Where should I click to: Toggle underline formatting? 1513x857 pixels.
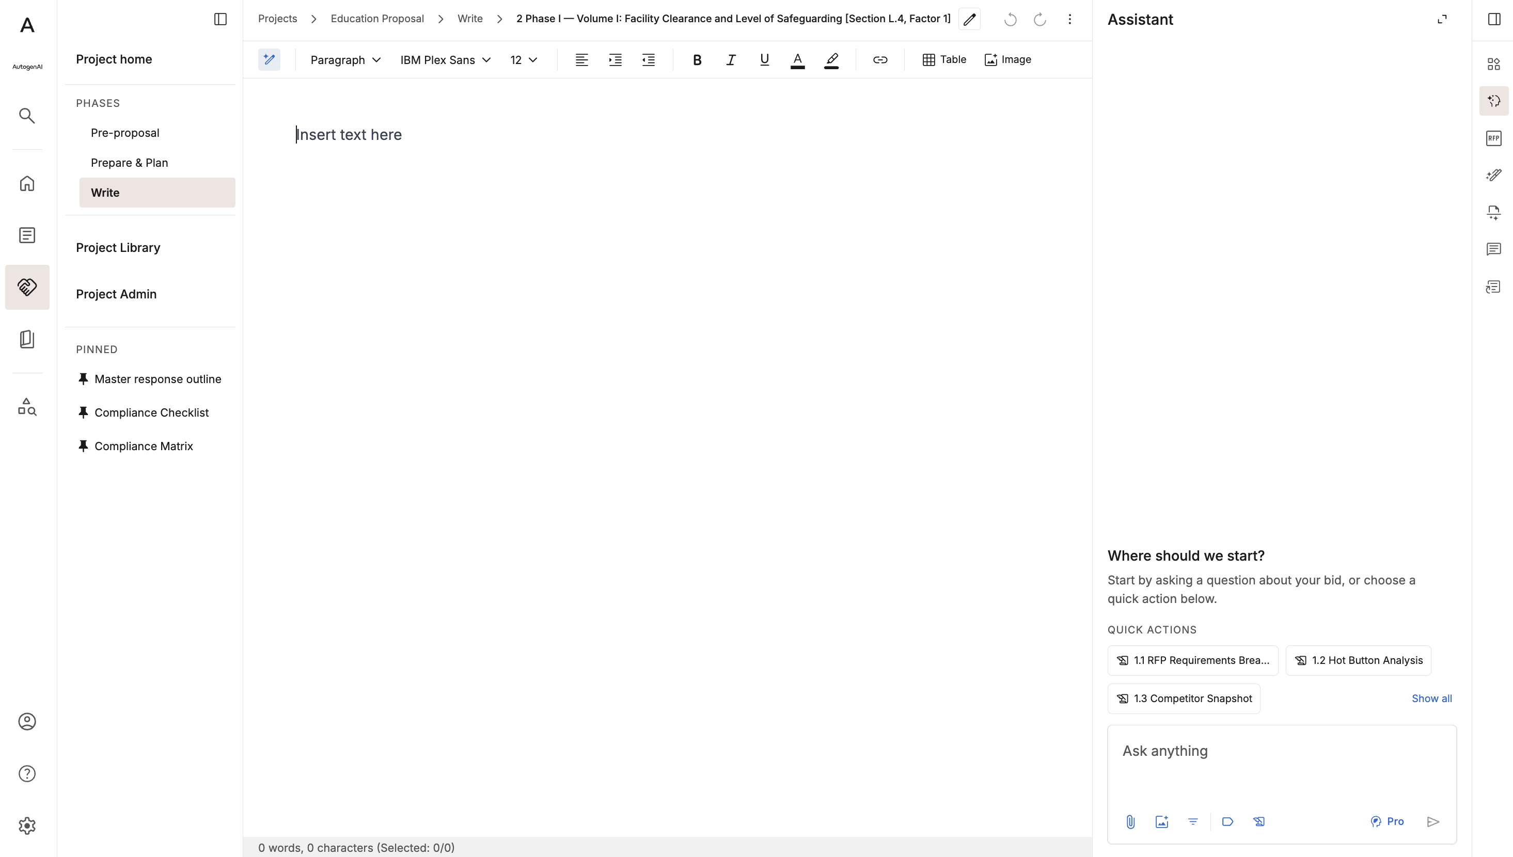pyautogui.click(x=764, y=59)
